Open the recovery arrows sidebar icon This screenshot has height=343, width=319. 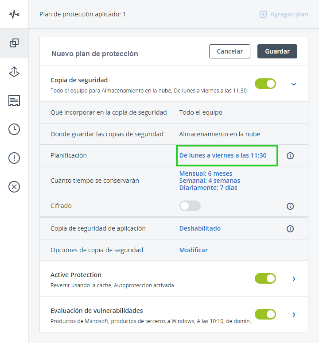(x=14, y=72)
